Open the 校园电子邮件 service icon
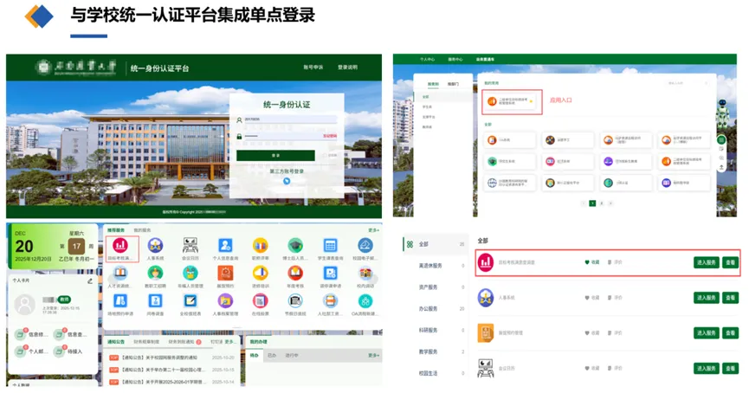Image resolution: width=749 pixels, height=393 pixels. pyautogui.click(x=365, y=246)
